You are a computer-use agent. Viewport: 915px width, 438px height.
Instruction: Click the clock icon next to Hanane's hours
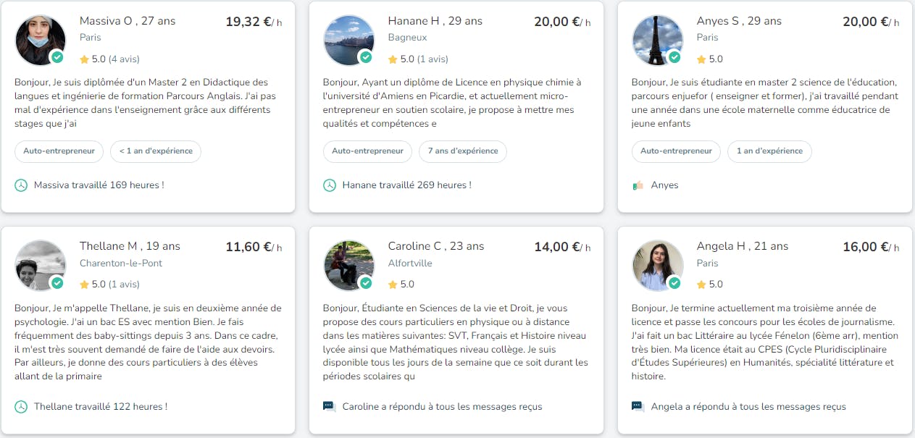point(330,185)
